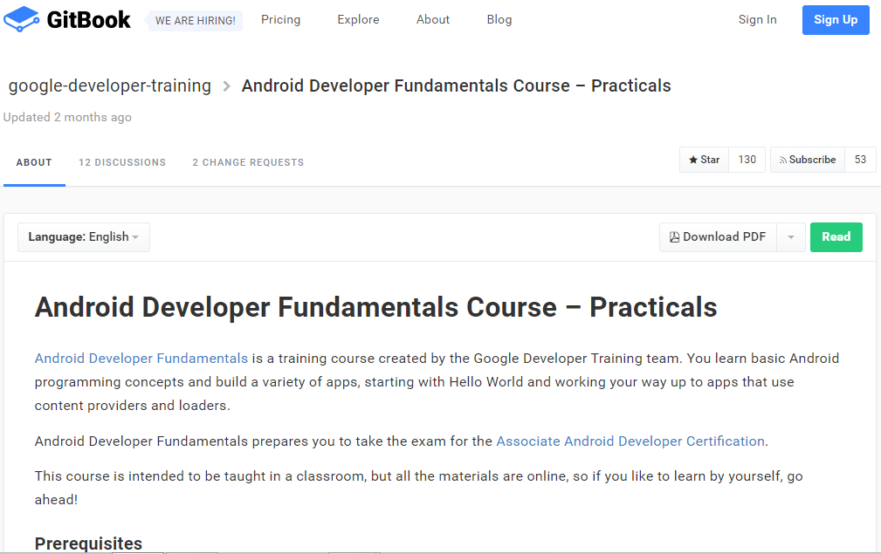
Task: Click the Subscribe feed icon
Action: (x=785, y=160)
